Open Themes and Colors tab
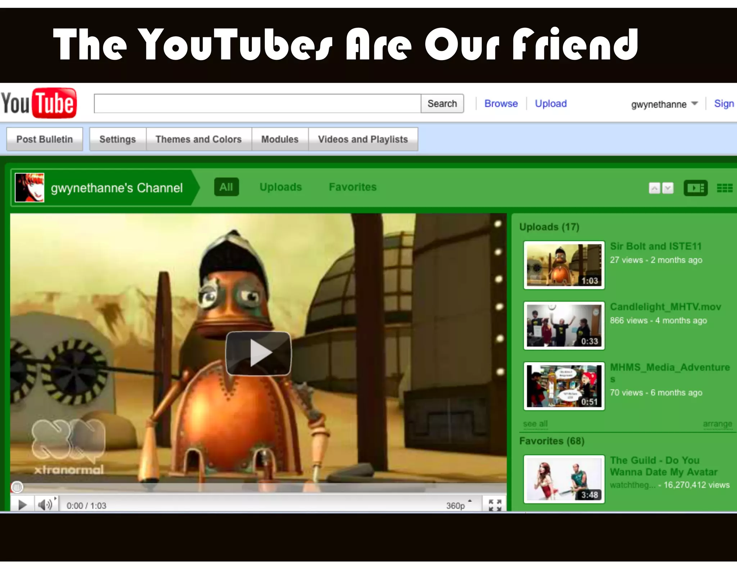737x569 pixels. 199,139
